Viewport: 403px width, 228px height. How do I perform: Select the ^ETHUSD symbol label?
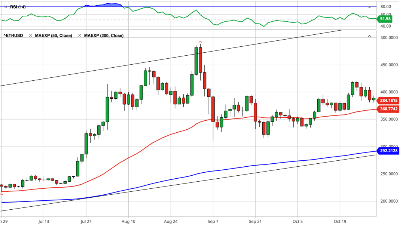pos(13,36)
